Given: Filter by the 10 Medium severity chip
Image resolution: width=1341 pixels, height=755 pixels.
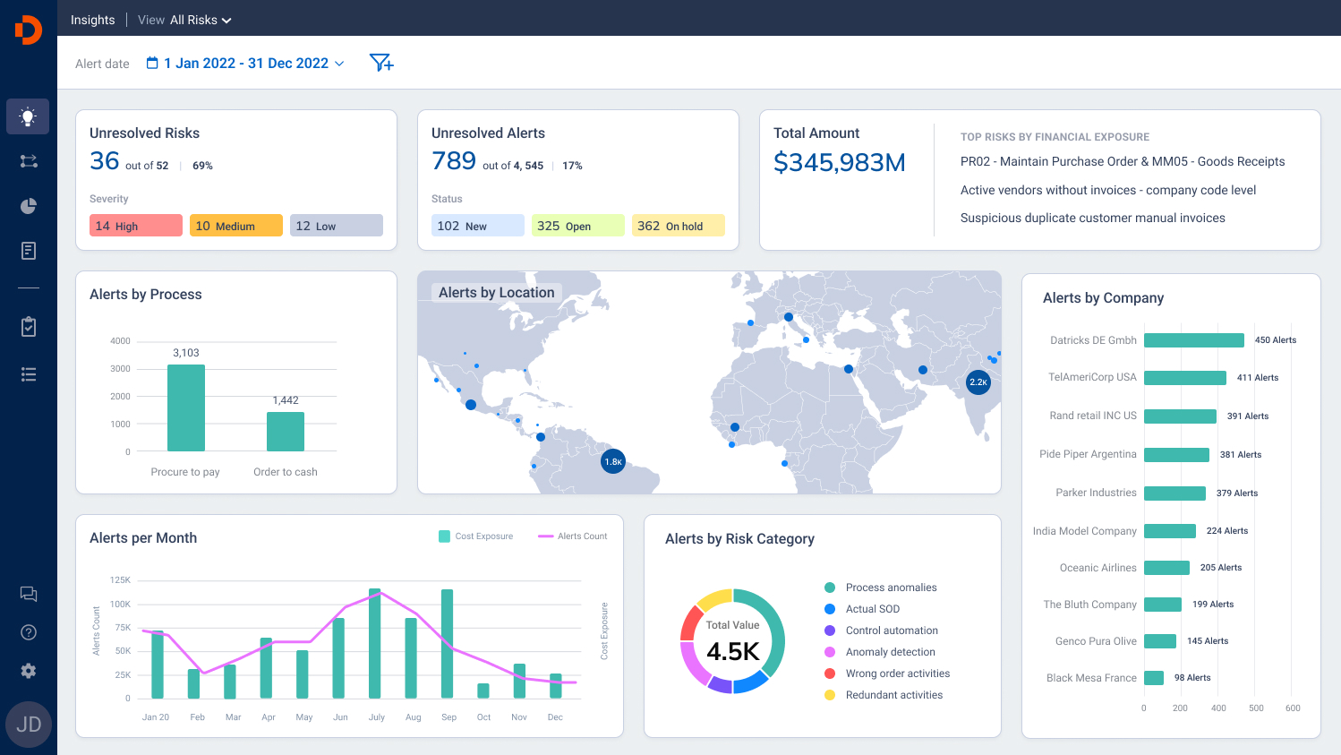Looking at the screenshot, I should click(x=236, y=226).
